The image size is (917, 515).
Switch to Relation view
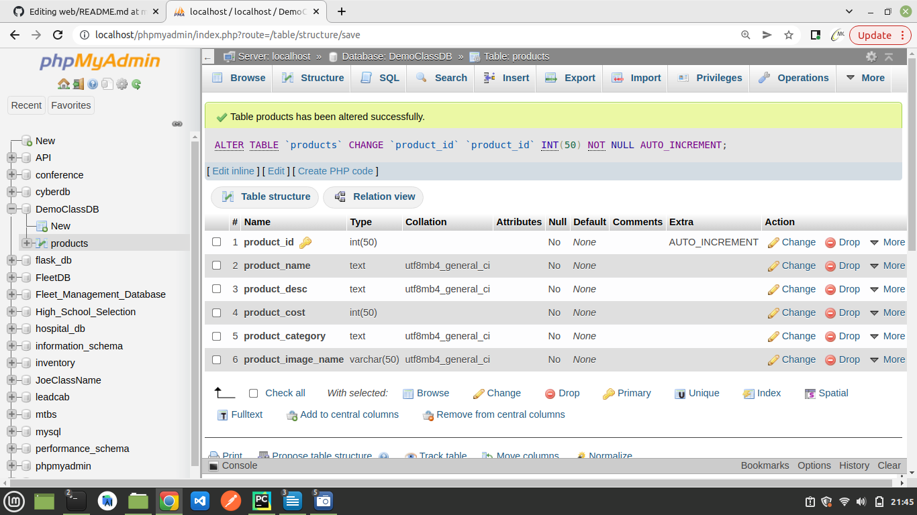[x=374, y=196]
